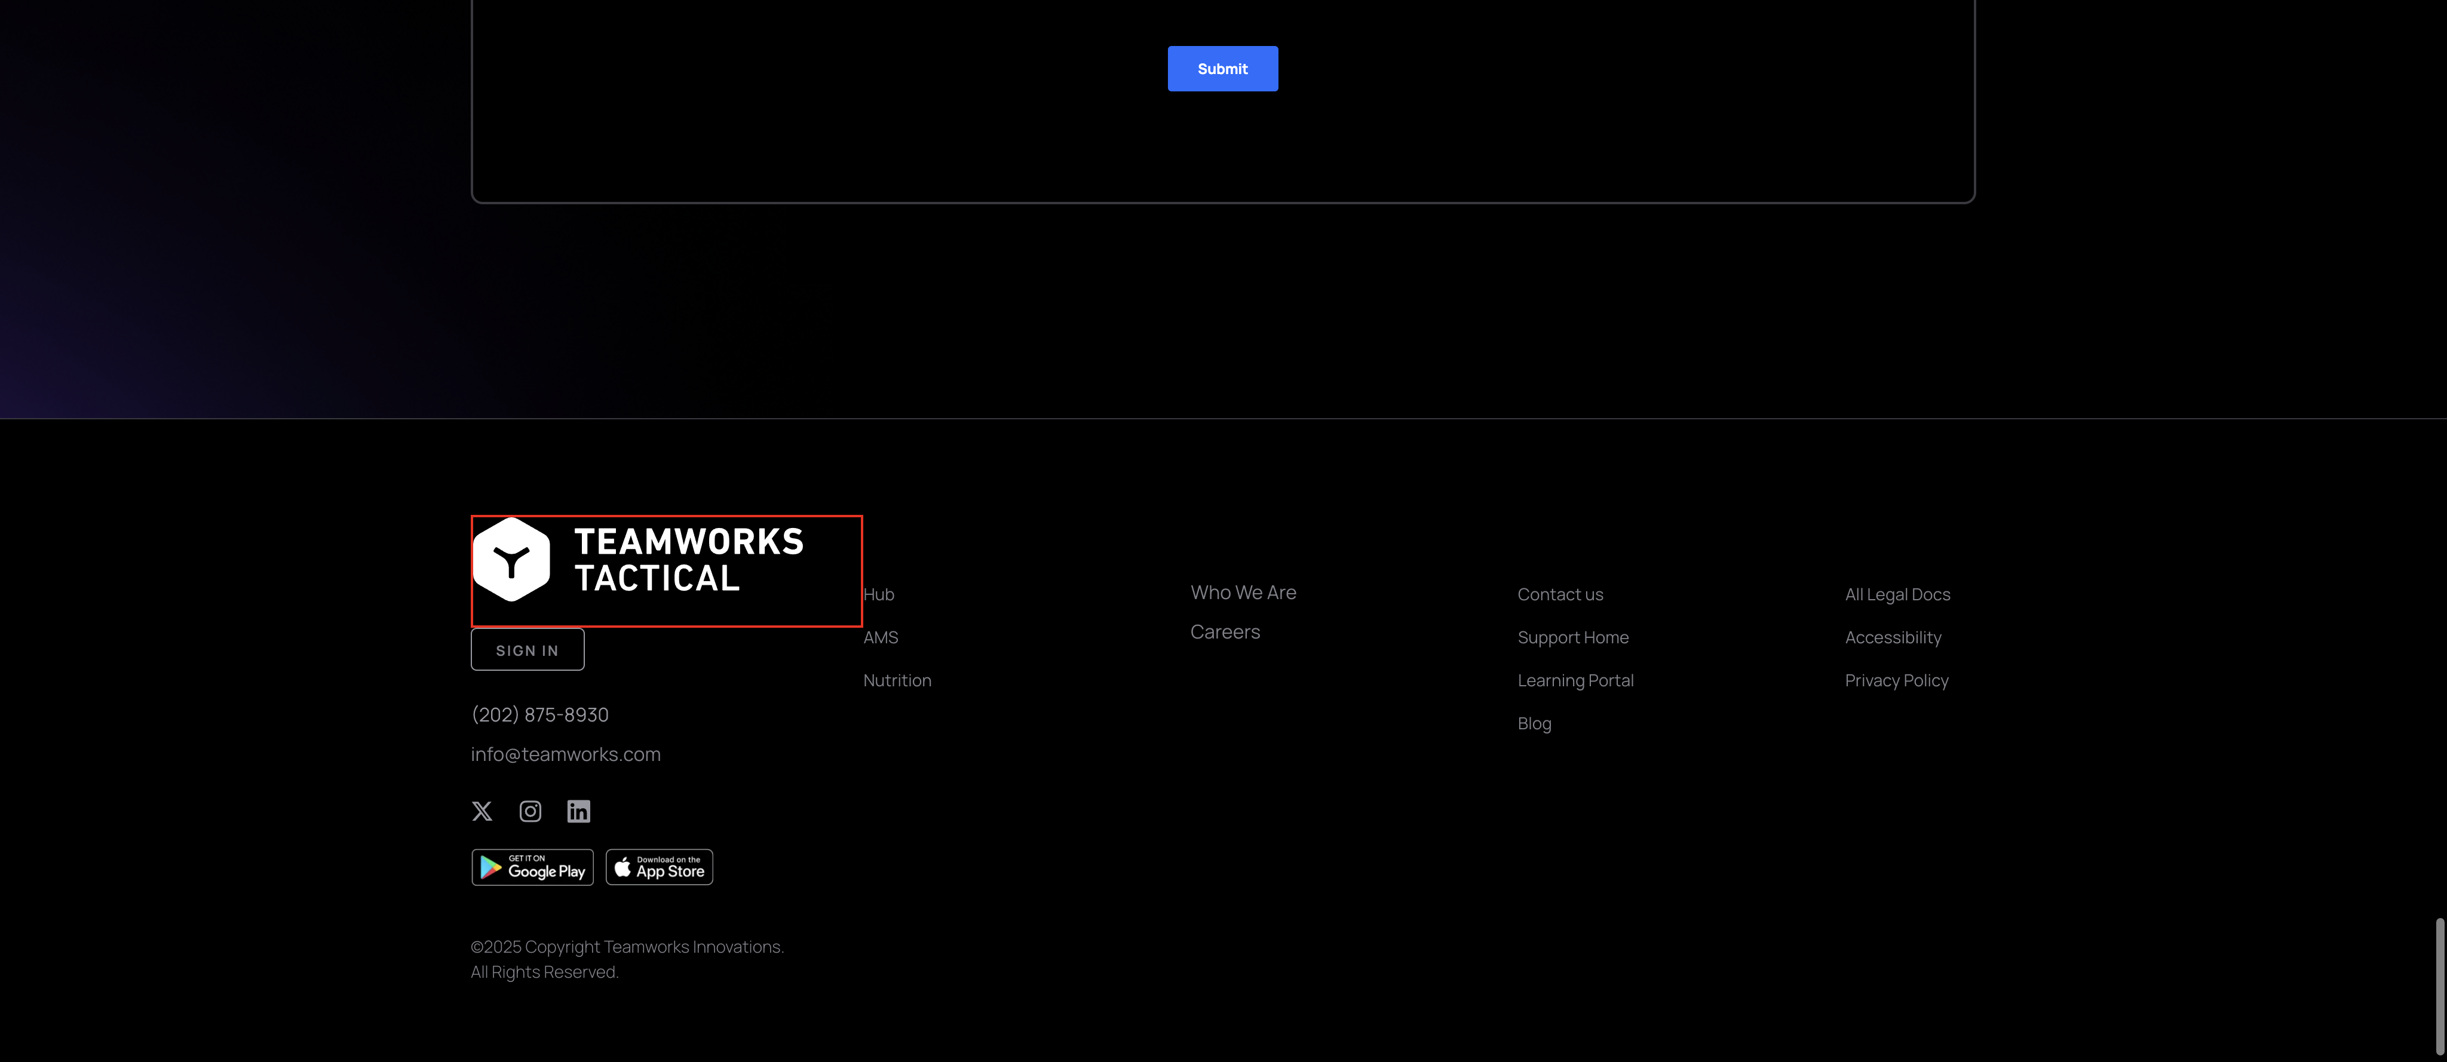Open the X (Twitter) social icon
This screenshot has height=1062, width=2447.
click(482, 811)
